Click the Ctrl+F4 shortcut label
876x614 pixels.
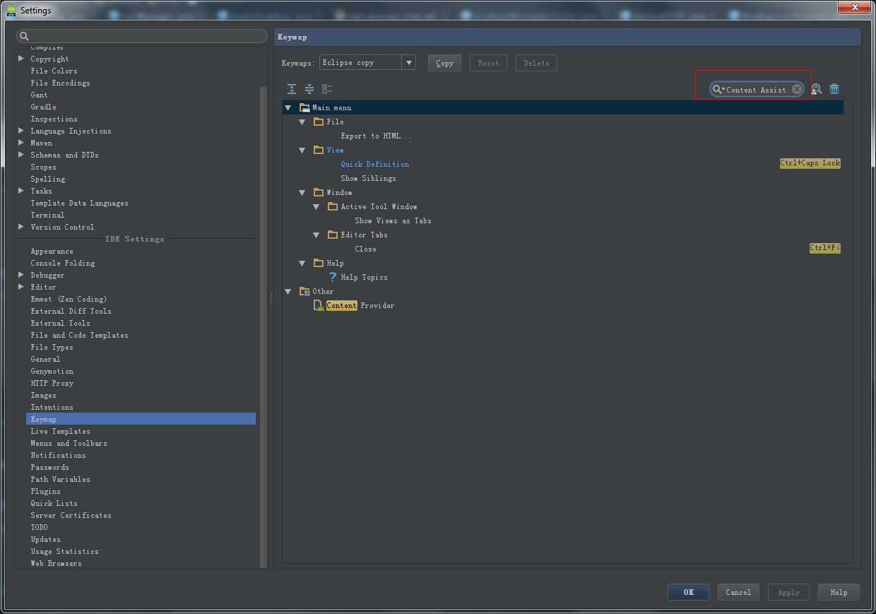coord(825,248)
